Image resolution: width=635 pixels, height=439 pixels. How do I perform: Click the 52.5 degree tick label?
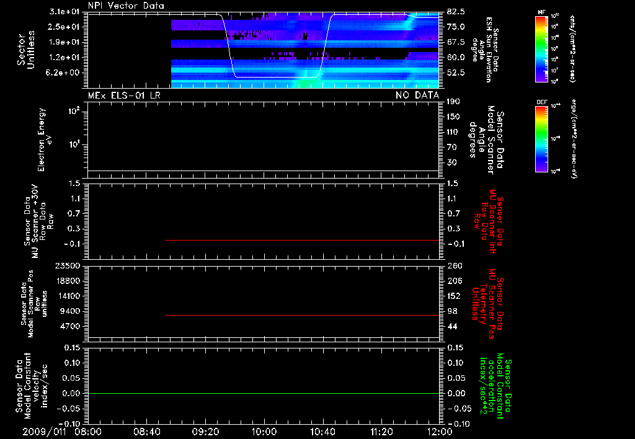tap(456, 73)
